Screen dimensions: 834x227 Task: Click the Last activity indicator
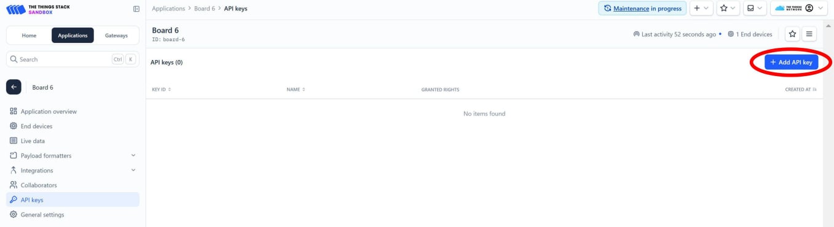674,34
